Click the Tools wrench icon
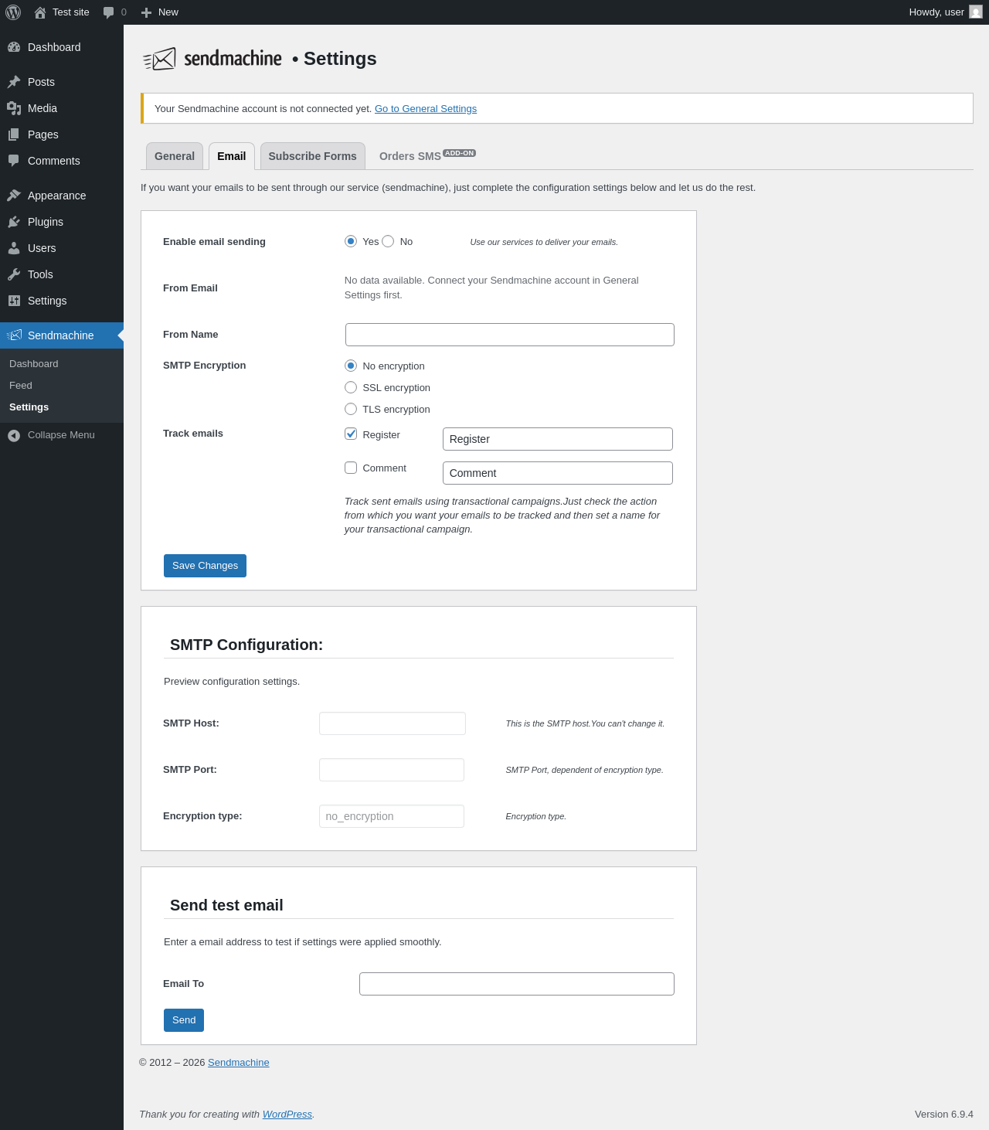 pos(14,274)
